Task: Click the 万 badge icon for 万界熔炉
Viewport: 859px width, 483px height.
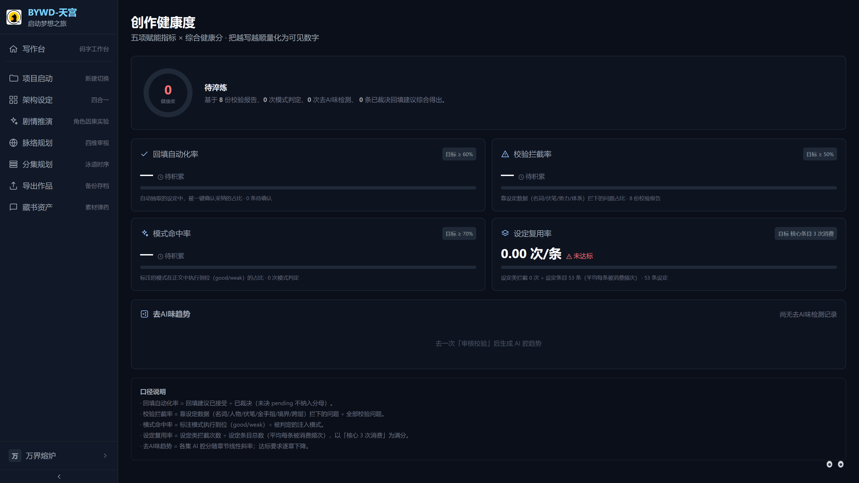Action: (15, 456)
